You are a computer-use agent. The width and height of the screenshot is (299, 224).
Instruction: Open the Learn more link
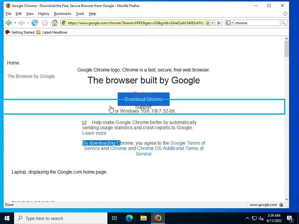[x=94, y=133]
